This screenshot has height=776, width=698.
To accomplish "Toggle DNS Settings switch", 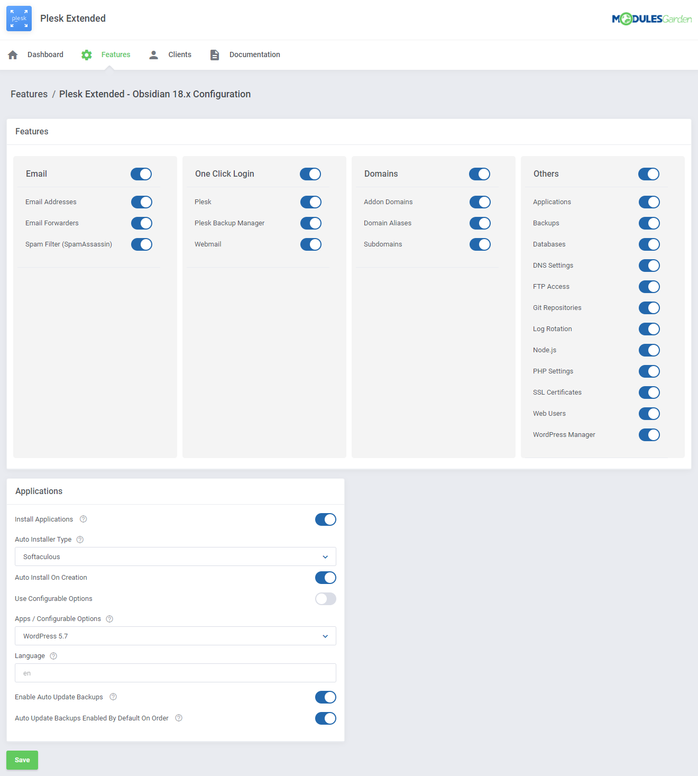I will [649, 266].
